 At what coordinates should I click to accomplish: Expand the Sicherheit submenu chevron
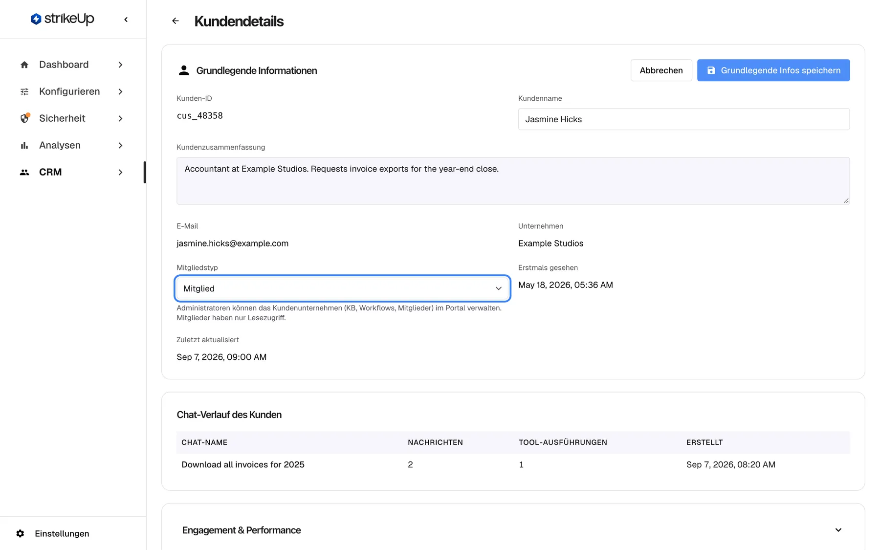pos(120,118)
